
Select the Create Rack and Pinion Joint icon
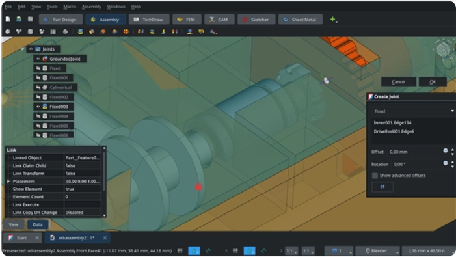[x=189, y=31]
